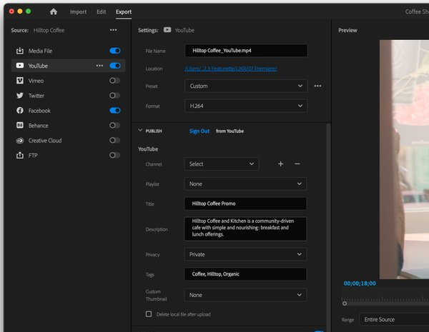Switch to the Edit tab
This screenshot has width=429, height=332.
coord(101,12)
